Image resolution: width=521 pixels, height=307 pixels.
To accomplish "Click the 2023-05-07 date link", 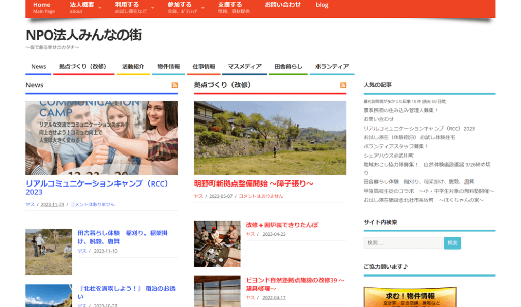I will click(x=221, y=196).
